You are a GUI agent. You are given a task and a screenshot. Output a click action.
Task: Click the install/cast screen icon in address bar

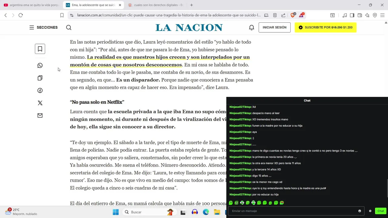click(266, 15)
